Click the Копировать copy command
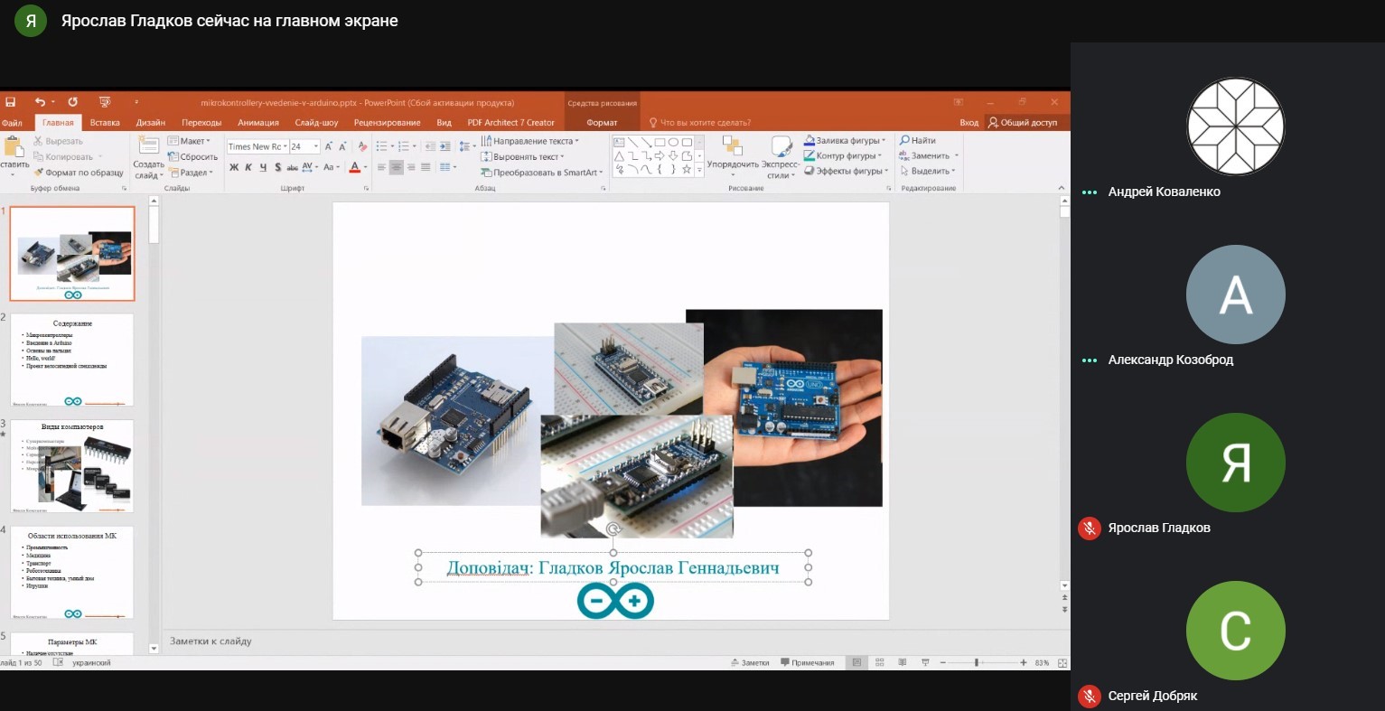Image resolution: width=1385 pixels, height=711 pixels. click(x=63, y=156)
